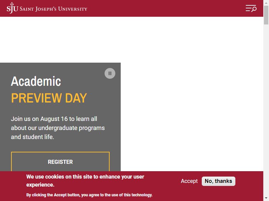This screenshot has width=269, height=201.
Task: Click the REGISTER button
Action: click(x=60, y=162)
